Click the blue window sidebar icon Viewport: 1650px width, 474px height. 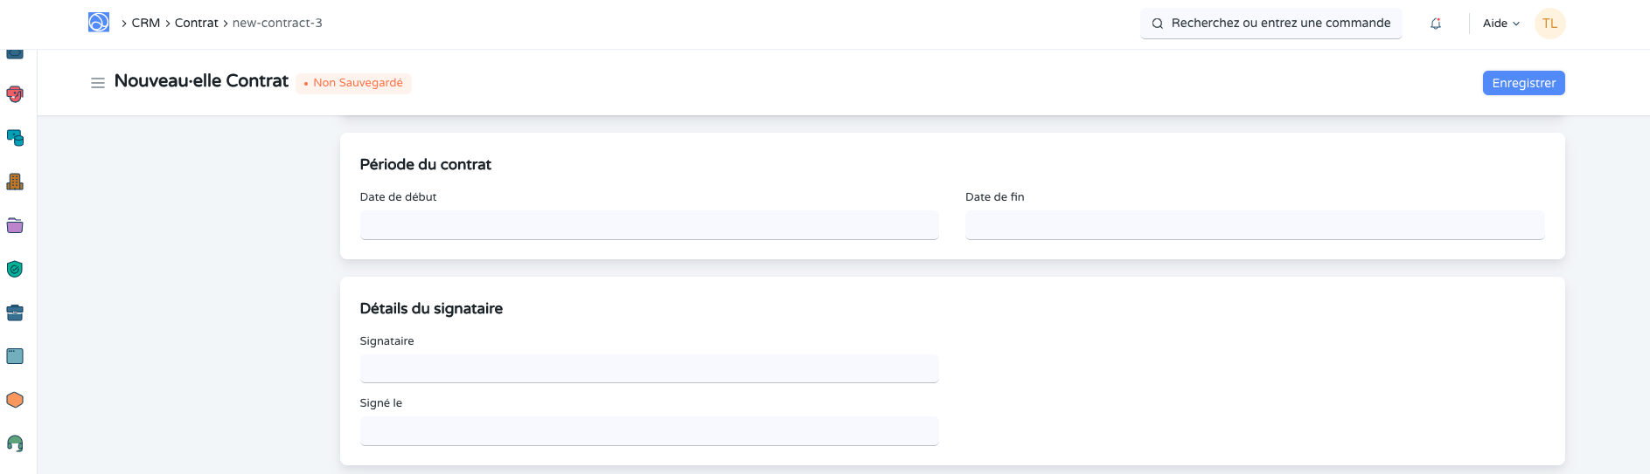(15, 356)
